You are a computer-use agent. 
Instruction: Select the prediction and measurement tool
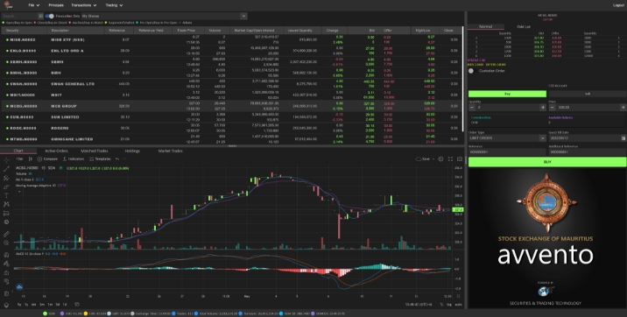point(6,213)
